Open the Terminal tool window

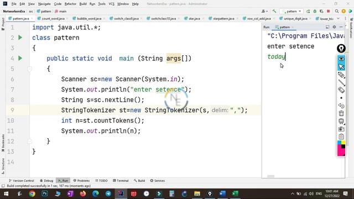tap(121, 181)
